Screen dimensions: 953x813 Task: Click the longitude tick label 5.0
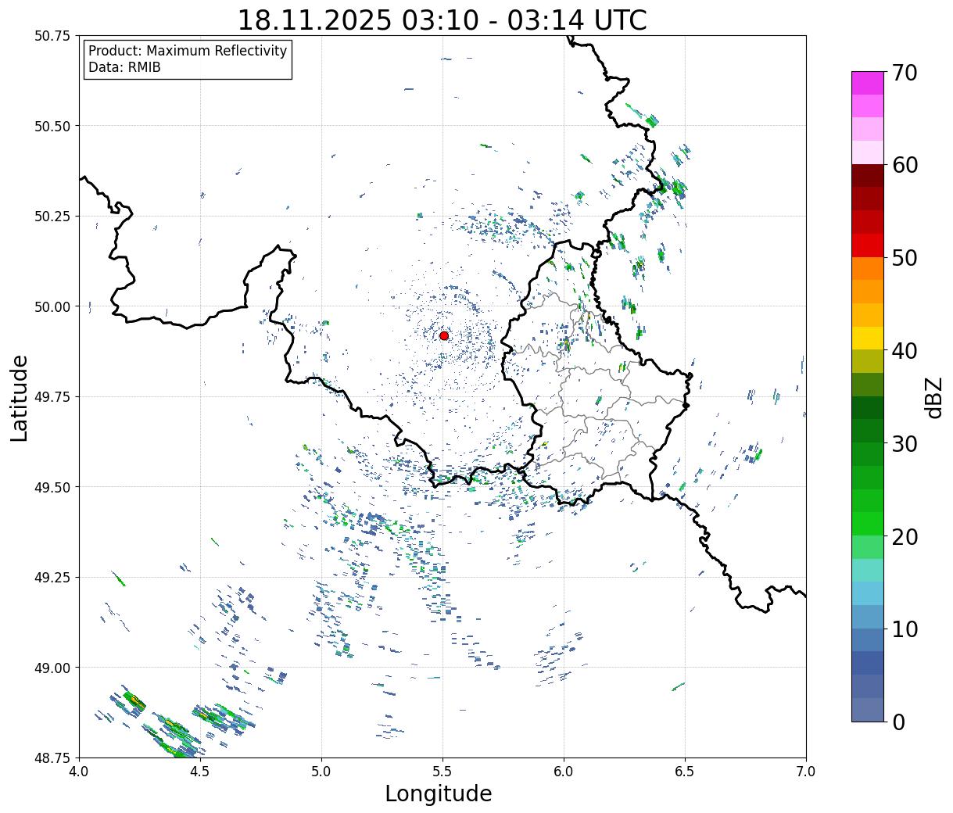321,772
